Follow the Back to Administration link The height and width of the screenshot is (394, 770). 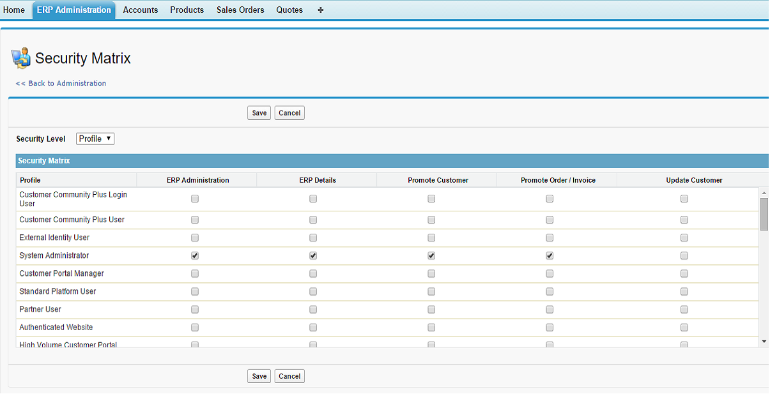[61, 83]
